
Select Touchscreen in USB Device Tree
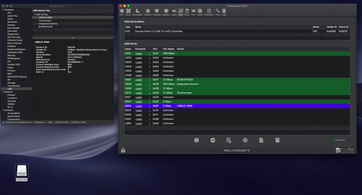[45, 21]
